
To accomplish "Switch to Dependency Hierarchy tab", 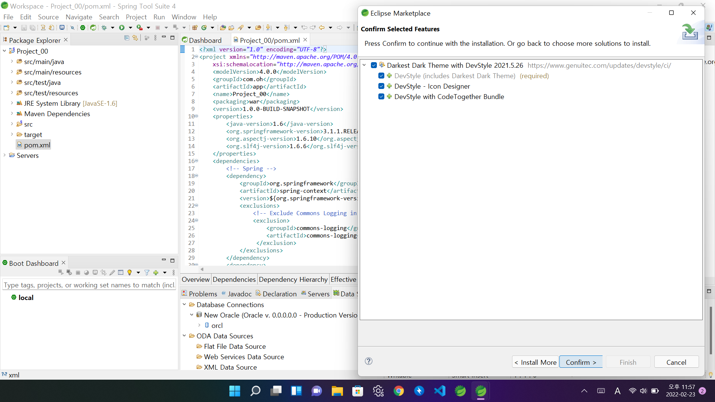I will tap(293, 280).
